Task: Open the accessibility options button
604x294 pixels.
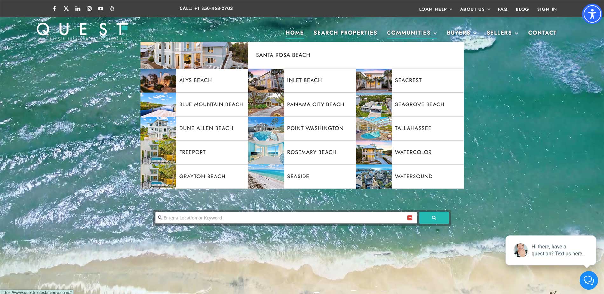Action: click(592, 14)
